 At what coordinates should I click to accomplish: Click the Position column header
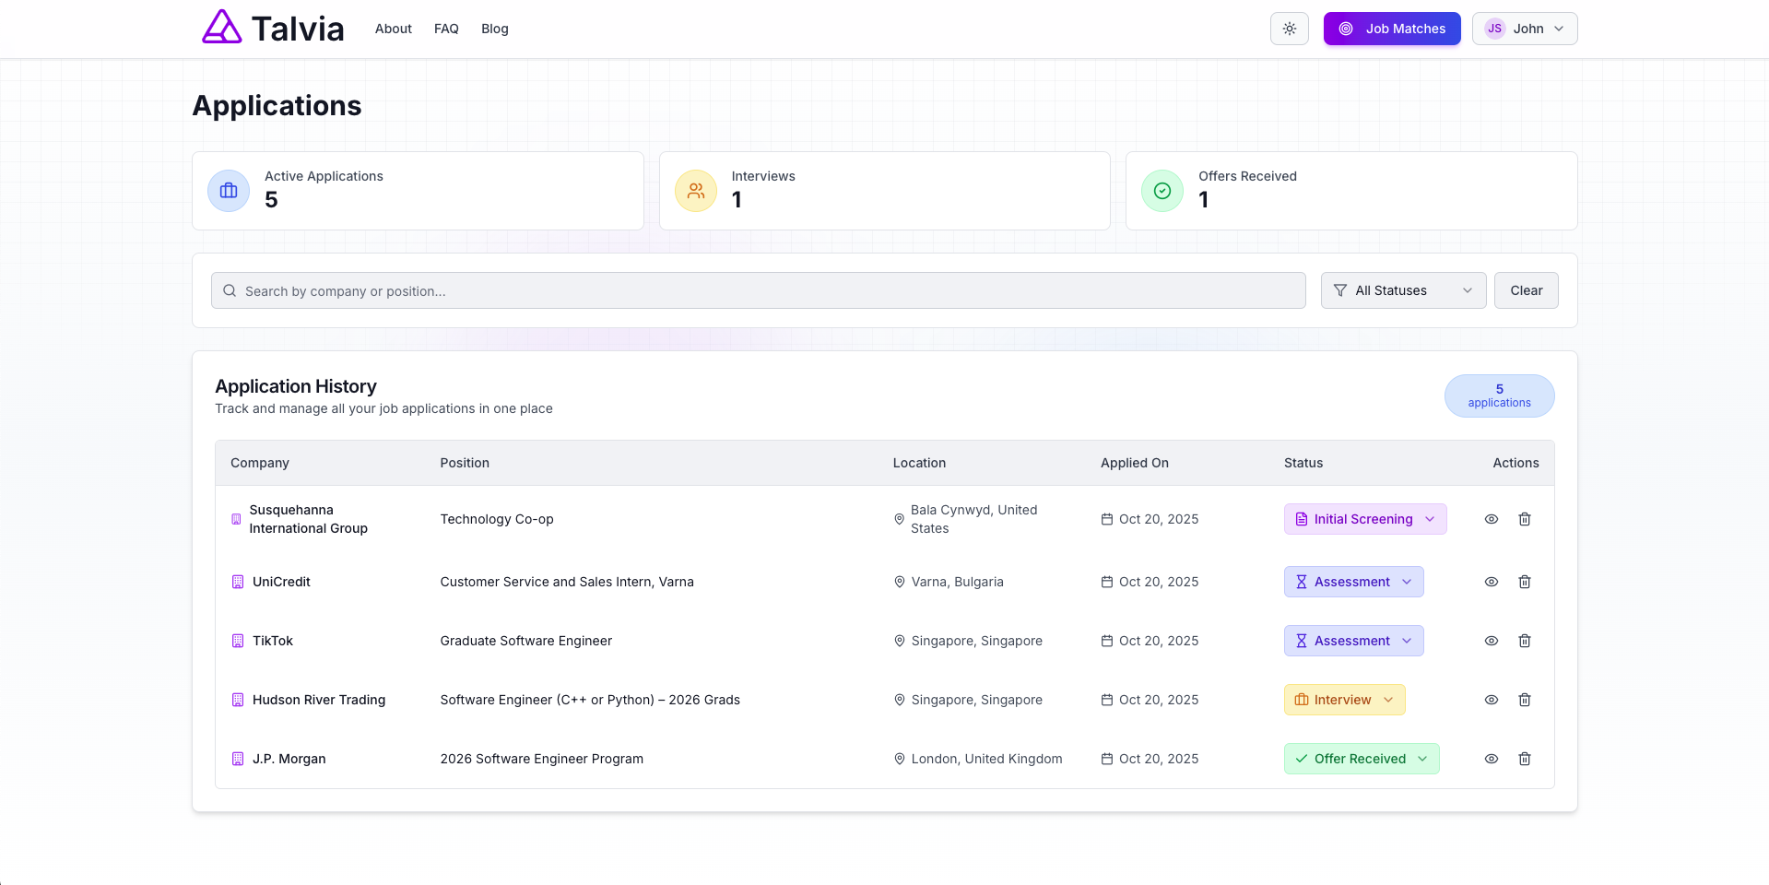tap(465, 463)
